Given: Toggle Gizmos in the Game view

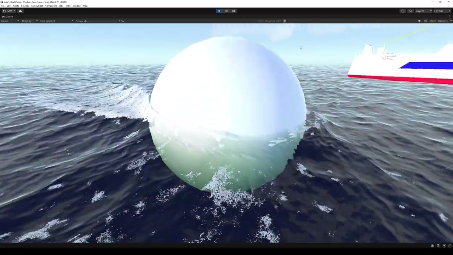Looking at the screenshot, I should point(443,21).
